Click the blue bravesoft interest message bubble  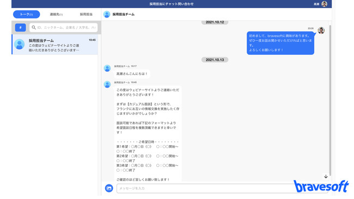(x=280, y=43)
